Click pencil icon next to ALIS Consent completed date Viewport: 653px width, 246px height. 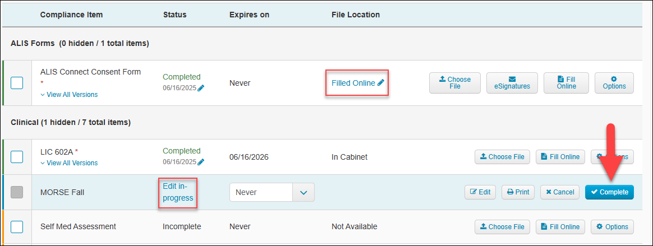(201, 88)
